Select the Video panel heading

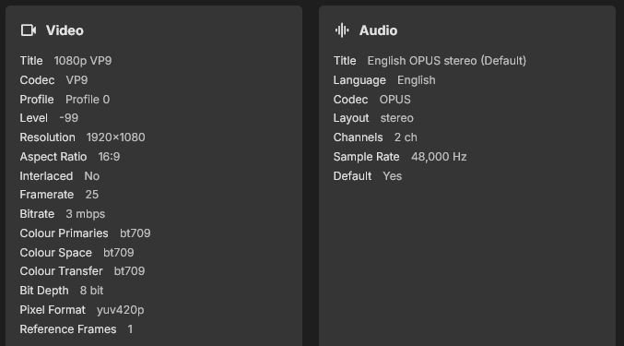pos(65,30)
